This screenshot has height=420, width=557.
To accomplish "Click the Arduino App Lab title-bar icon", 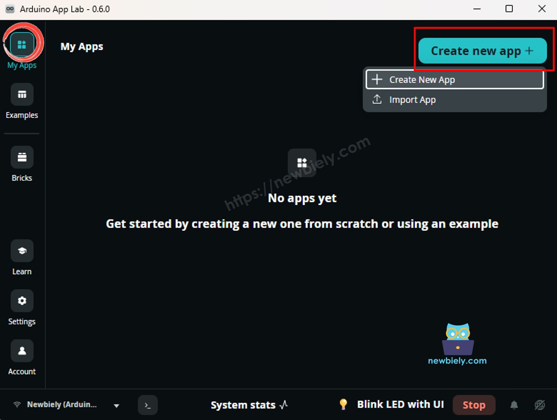I will pyautogui.click(x=10, y=9).
